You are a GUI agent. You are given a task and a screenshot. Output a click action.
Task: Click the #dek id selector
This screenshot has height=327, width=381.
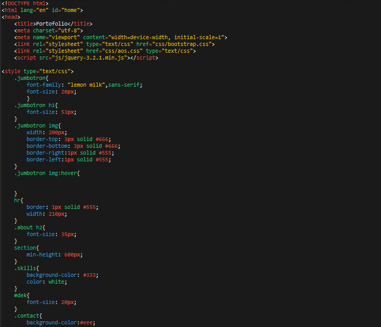[21, 296]
